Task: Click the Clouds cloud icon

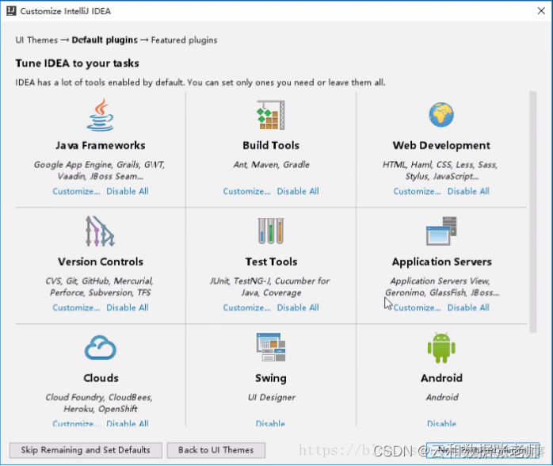Action: tap(100, 347)
